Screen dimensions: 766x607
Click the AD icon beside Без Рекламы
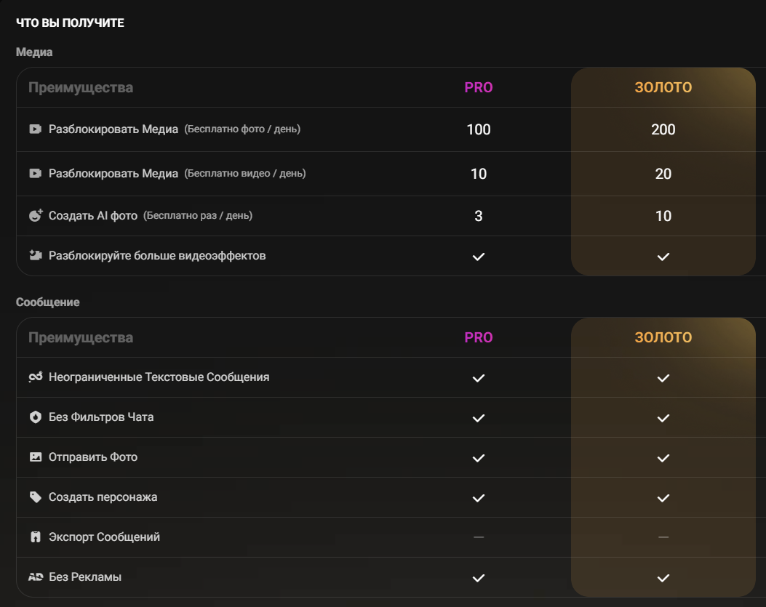click(x=36, y=577)
